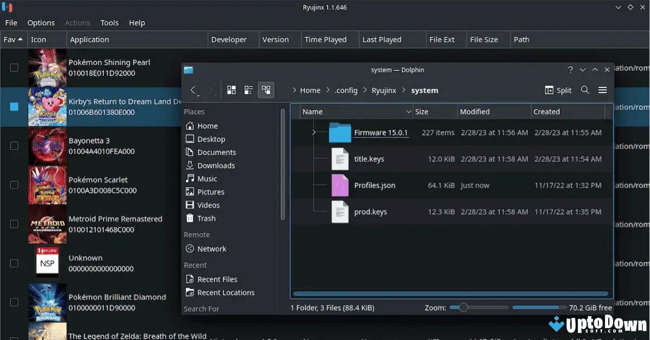The width and height of the screenshot is (650, 340).
Task: Mark Bayonetta 3 as favorite
Action: click(14, 145)
